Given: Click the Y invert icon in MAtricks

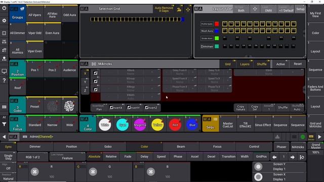Looking at the screenshot, I should (x=95, y=81).
